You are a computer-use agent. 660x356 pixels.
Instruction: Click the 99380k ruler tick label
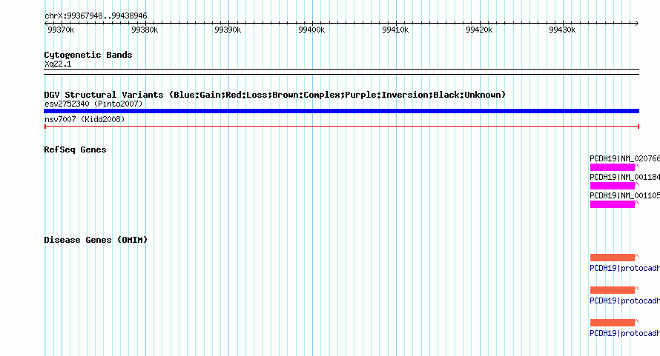click(x=145, y=30)
